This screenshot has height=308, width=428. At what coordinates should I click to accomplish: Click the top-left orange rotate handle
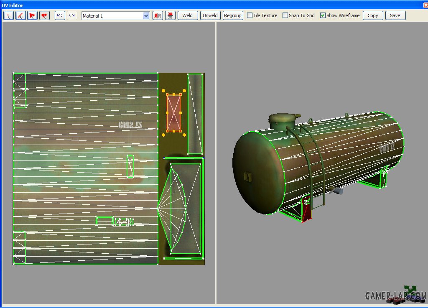(x=163, y=91)
